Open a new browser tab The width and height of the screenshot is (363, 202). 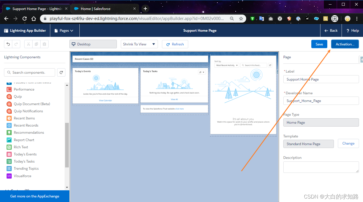pos(145,9)
